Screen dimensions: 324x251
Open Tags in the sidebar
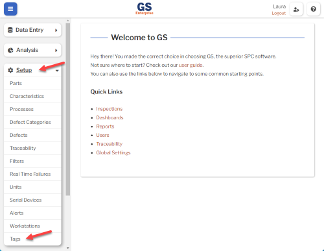(x=32, y=239)
